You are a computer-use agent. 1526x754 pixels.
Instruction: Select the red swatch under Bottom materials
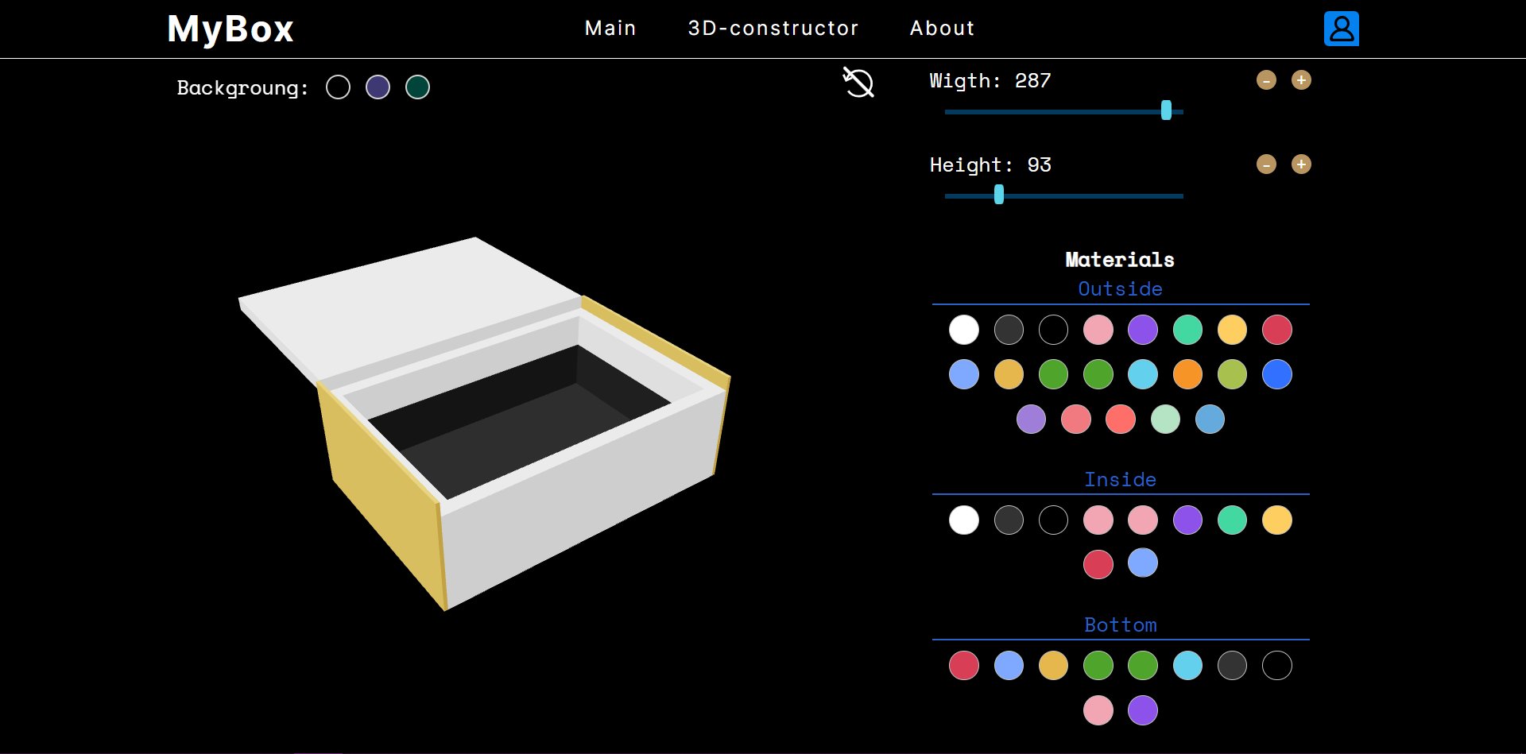(963, 666)
